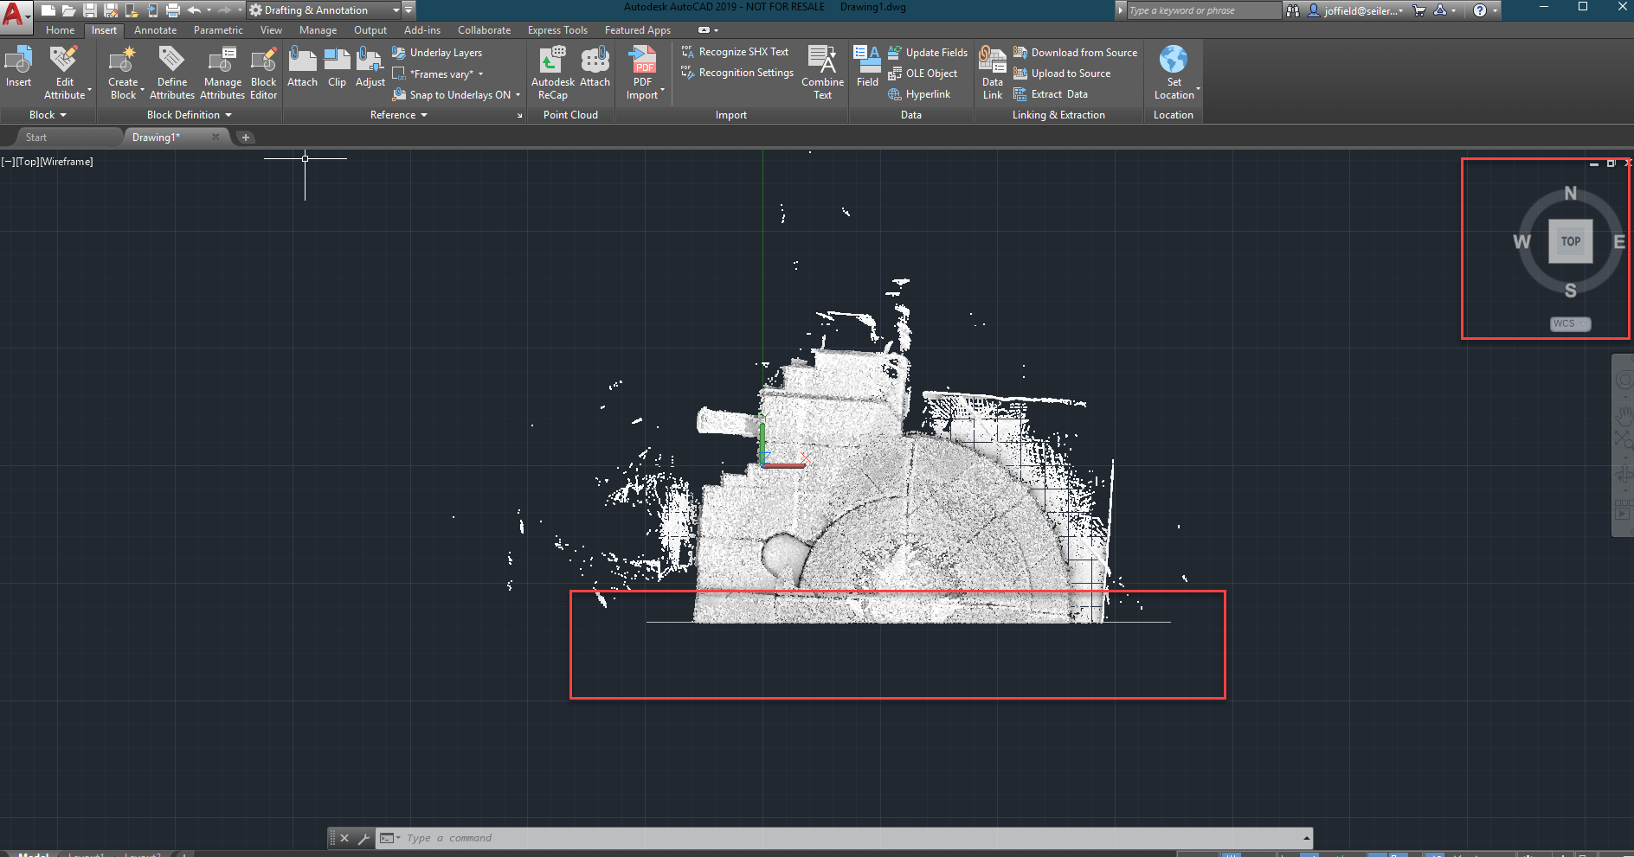Click the Set Location globe icon
The width and height of the screenshot is (1634, 857).
1173,61
